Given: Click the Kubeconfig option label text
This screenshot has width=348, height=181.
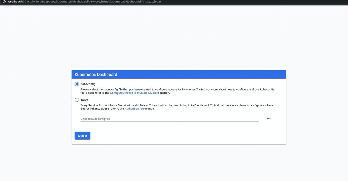Looking at the screenshot, I should pos(88,84).
